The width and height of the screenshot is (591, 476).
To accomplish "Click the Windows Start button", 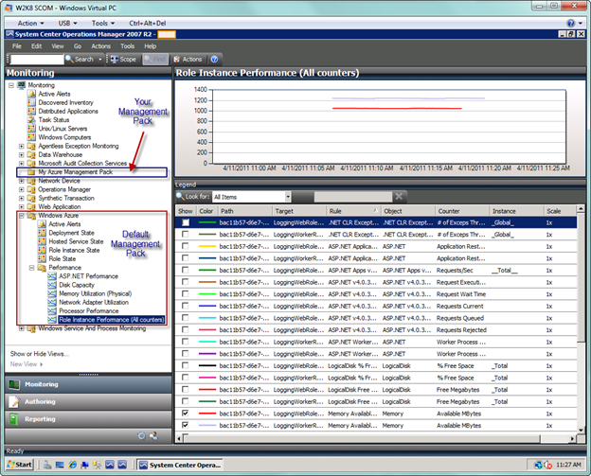I will [x=19, y=465].
